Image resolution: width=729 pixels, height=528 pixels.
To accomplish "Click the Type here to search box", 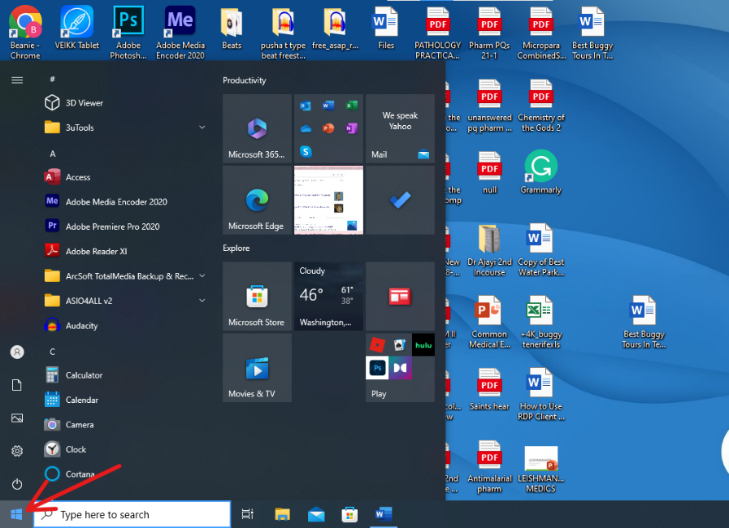I will point(132,514).
